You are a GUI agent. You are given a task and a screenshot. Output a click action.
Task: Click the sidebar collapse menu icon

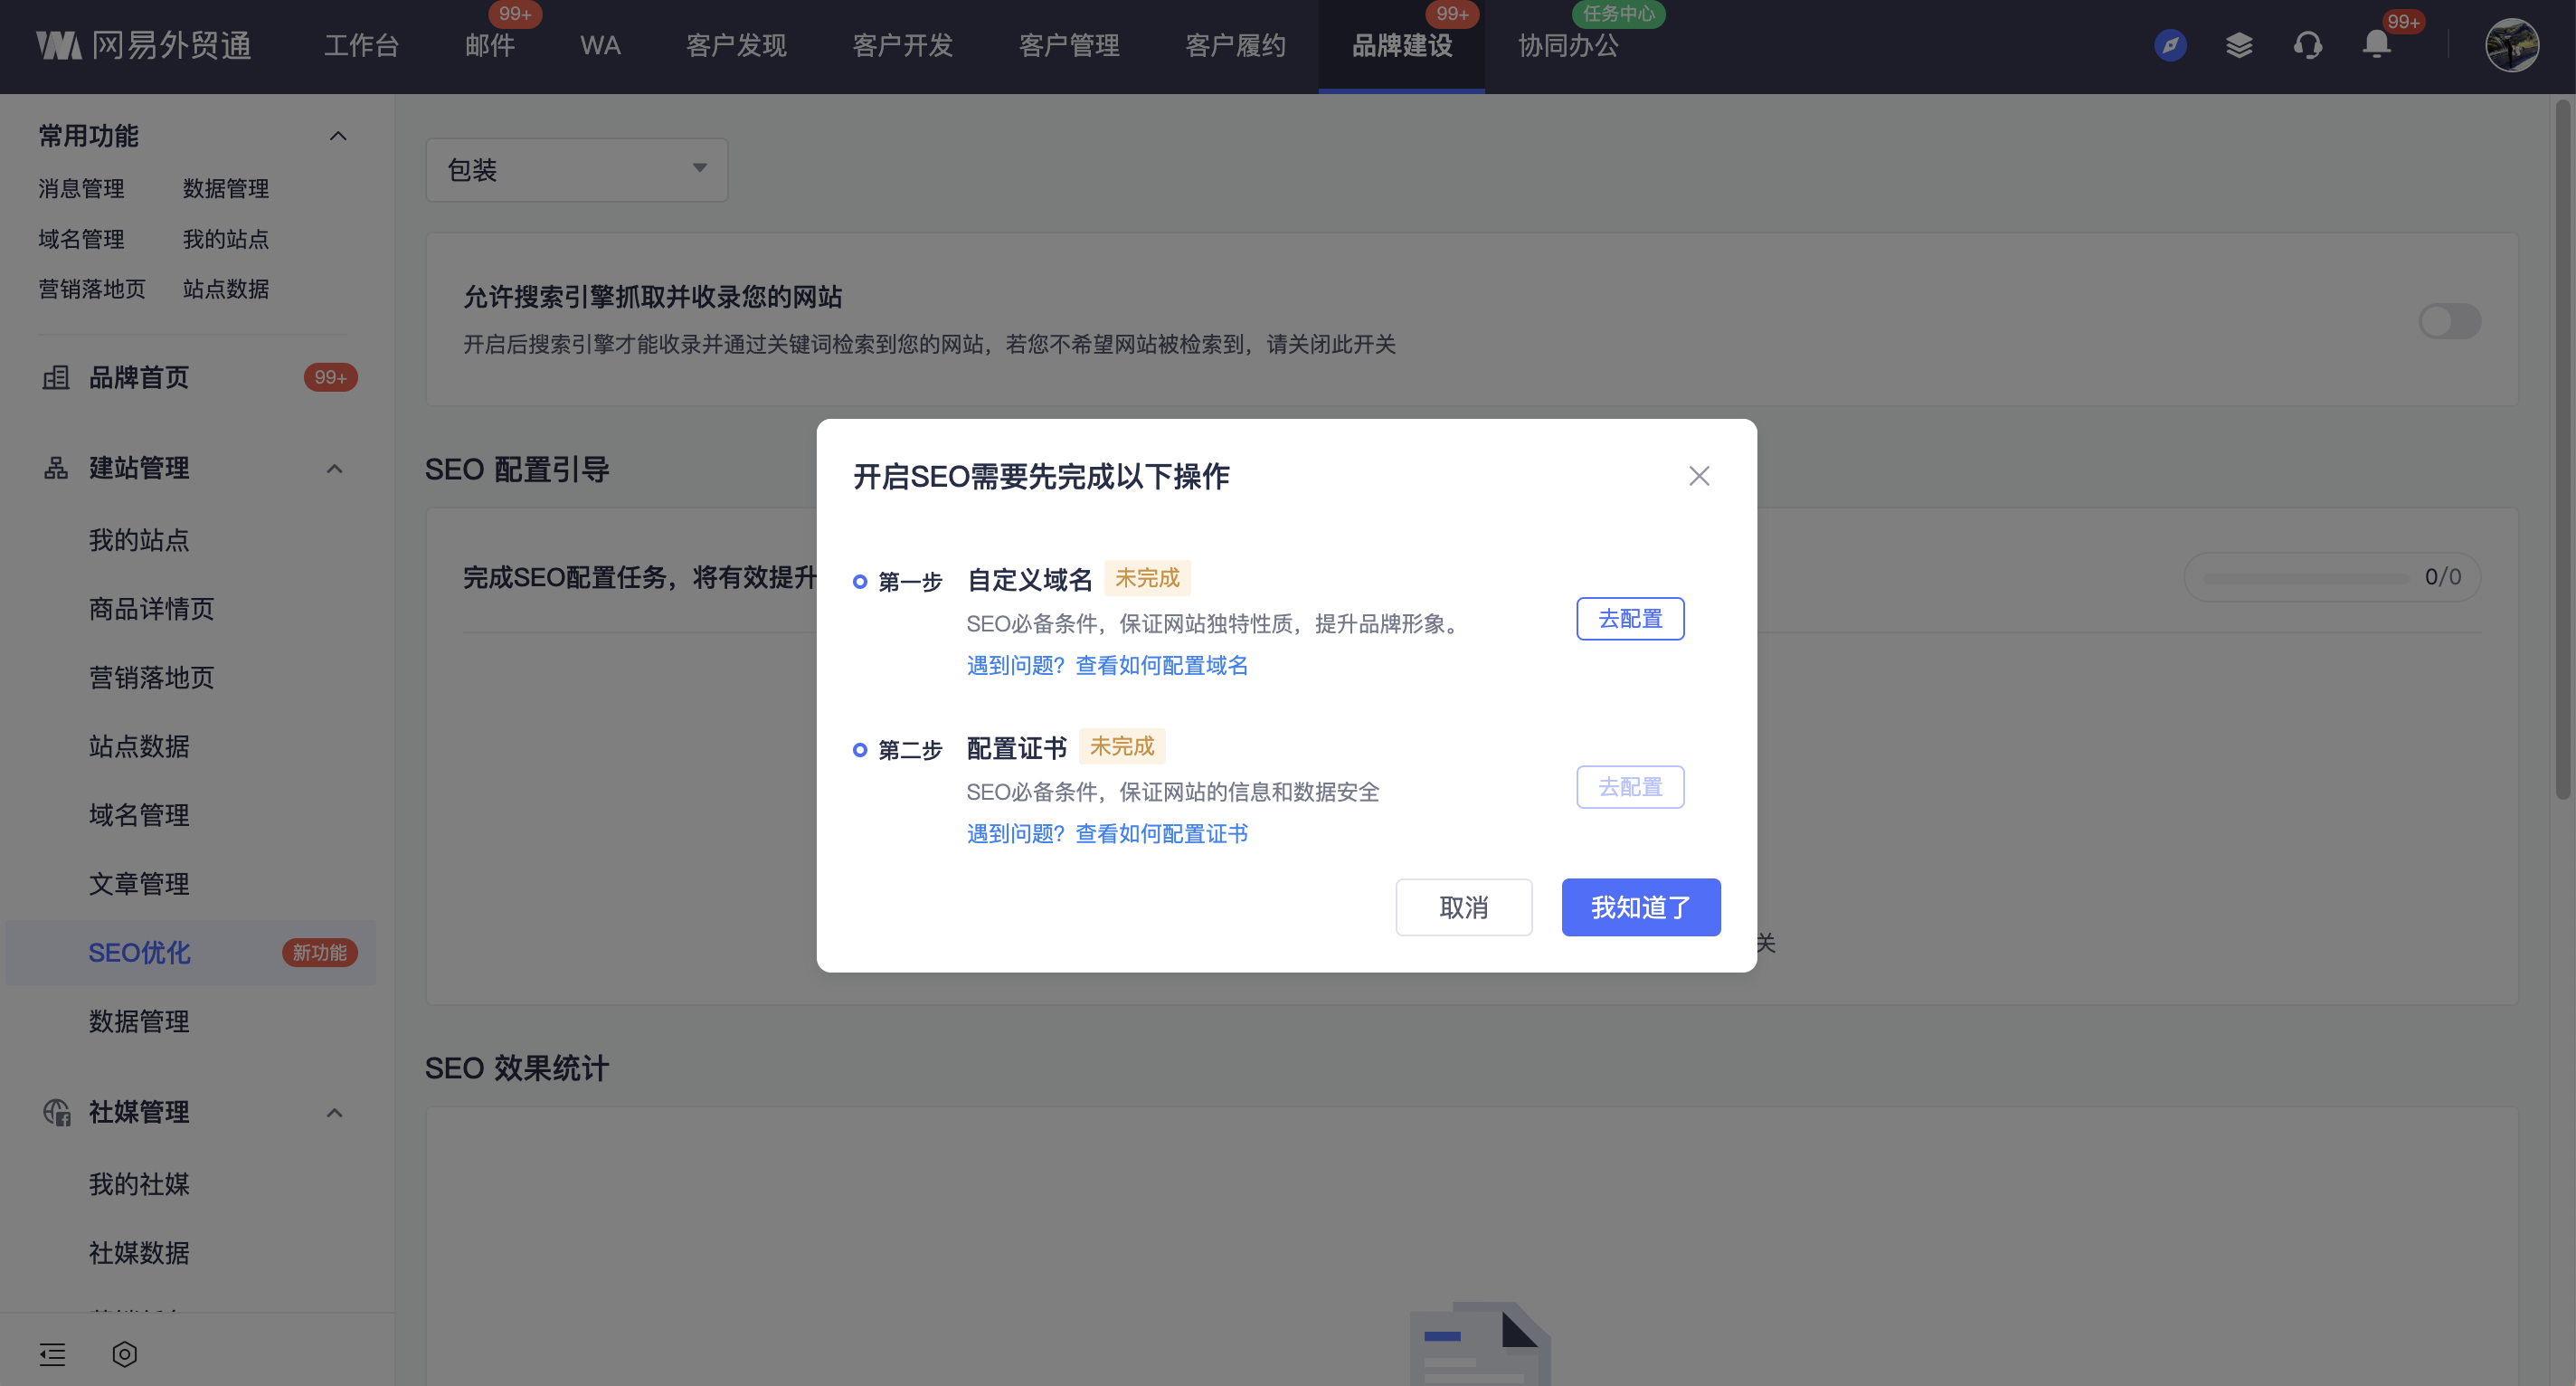pyautogui.click(x=52, y=1354)
